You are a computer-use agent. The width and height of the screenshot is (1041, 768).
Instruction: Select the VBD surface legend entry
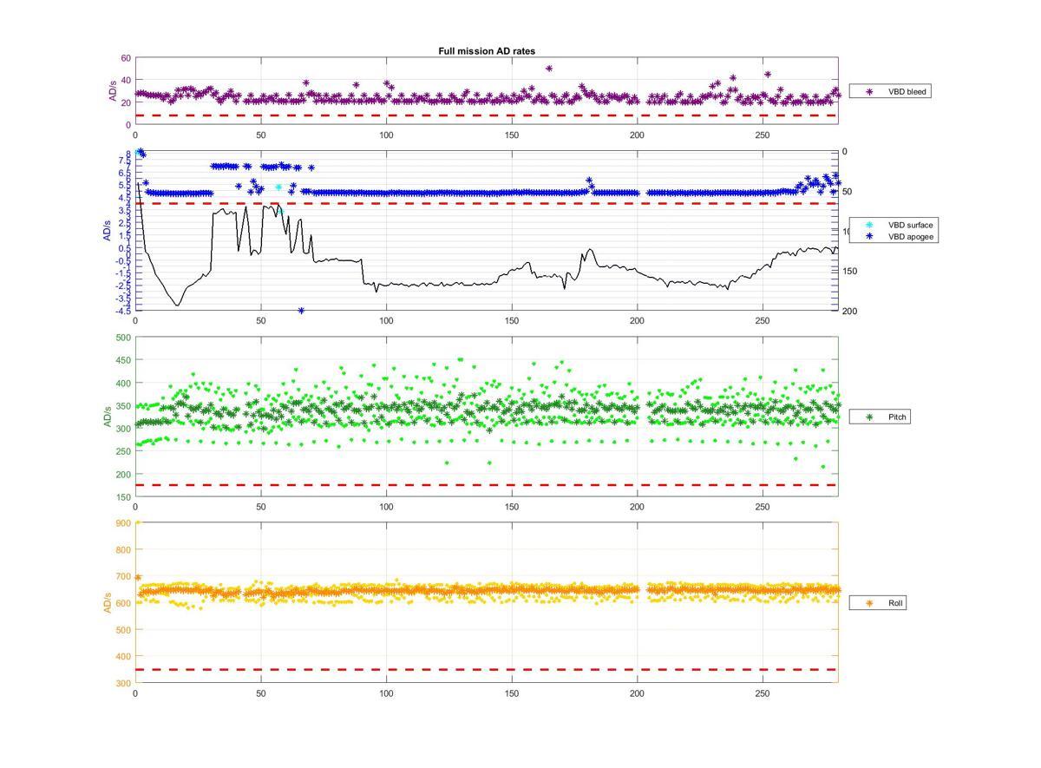coord(895,225)
